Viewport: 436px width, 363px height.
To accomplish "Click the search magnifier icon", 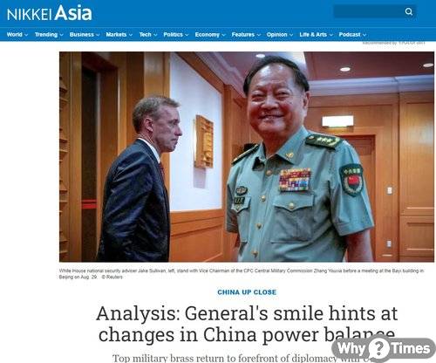I will coord(409,11).
